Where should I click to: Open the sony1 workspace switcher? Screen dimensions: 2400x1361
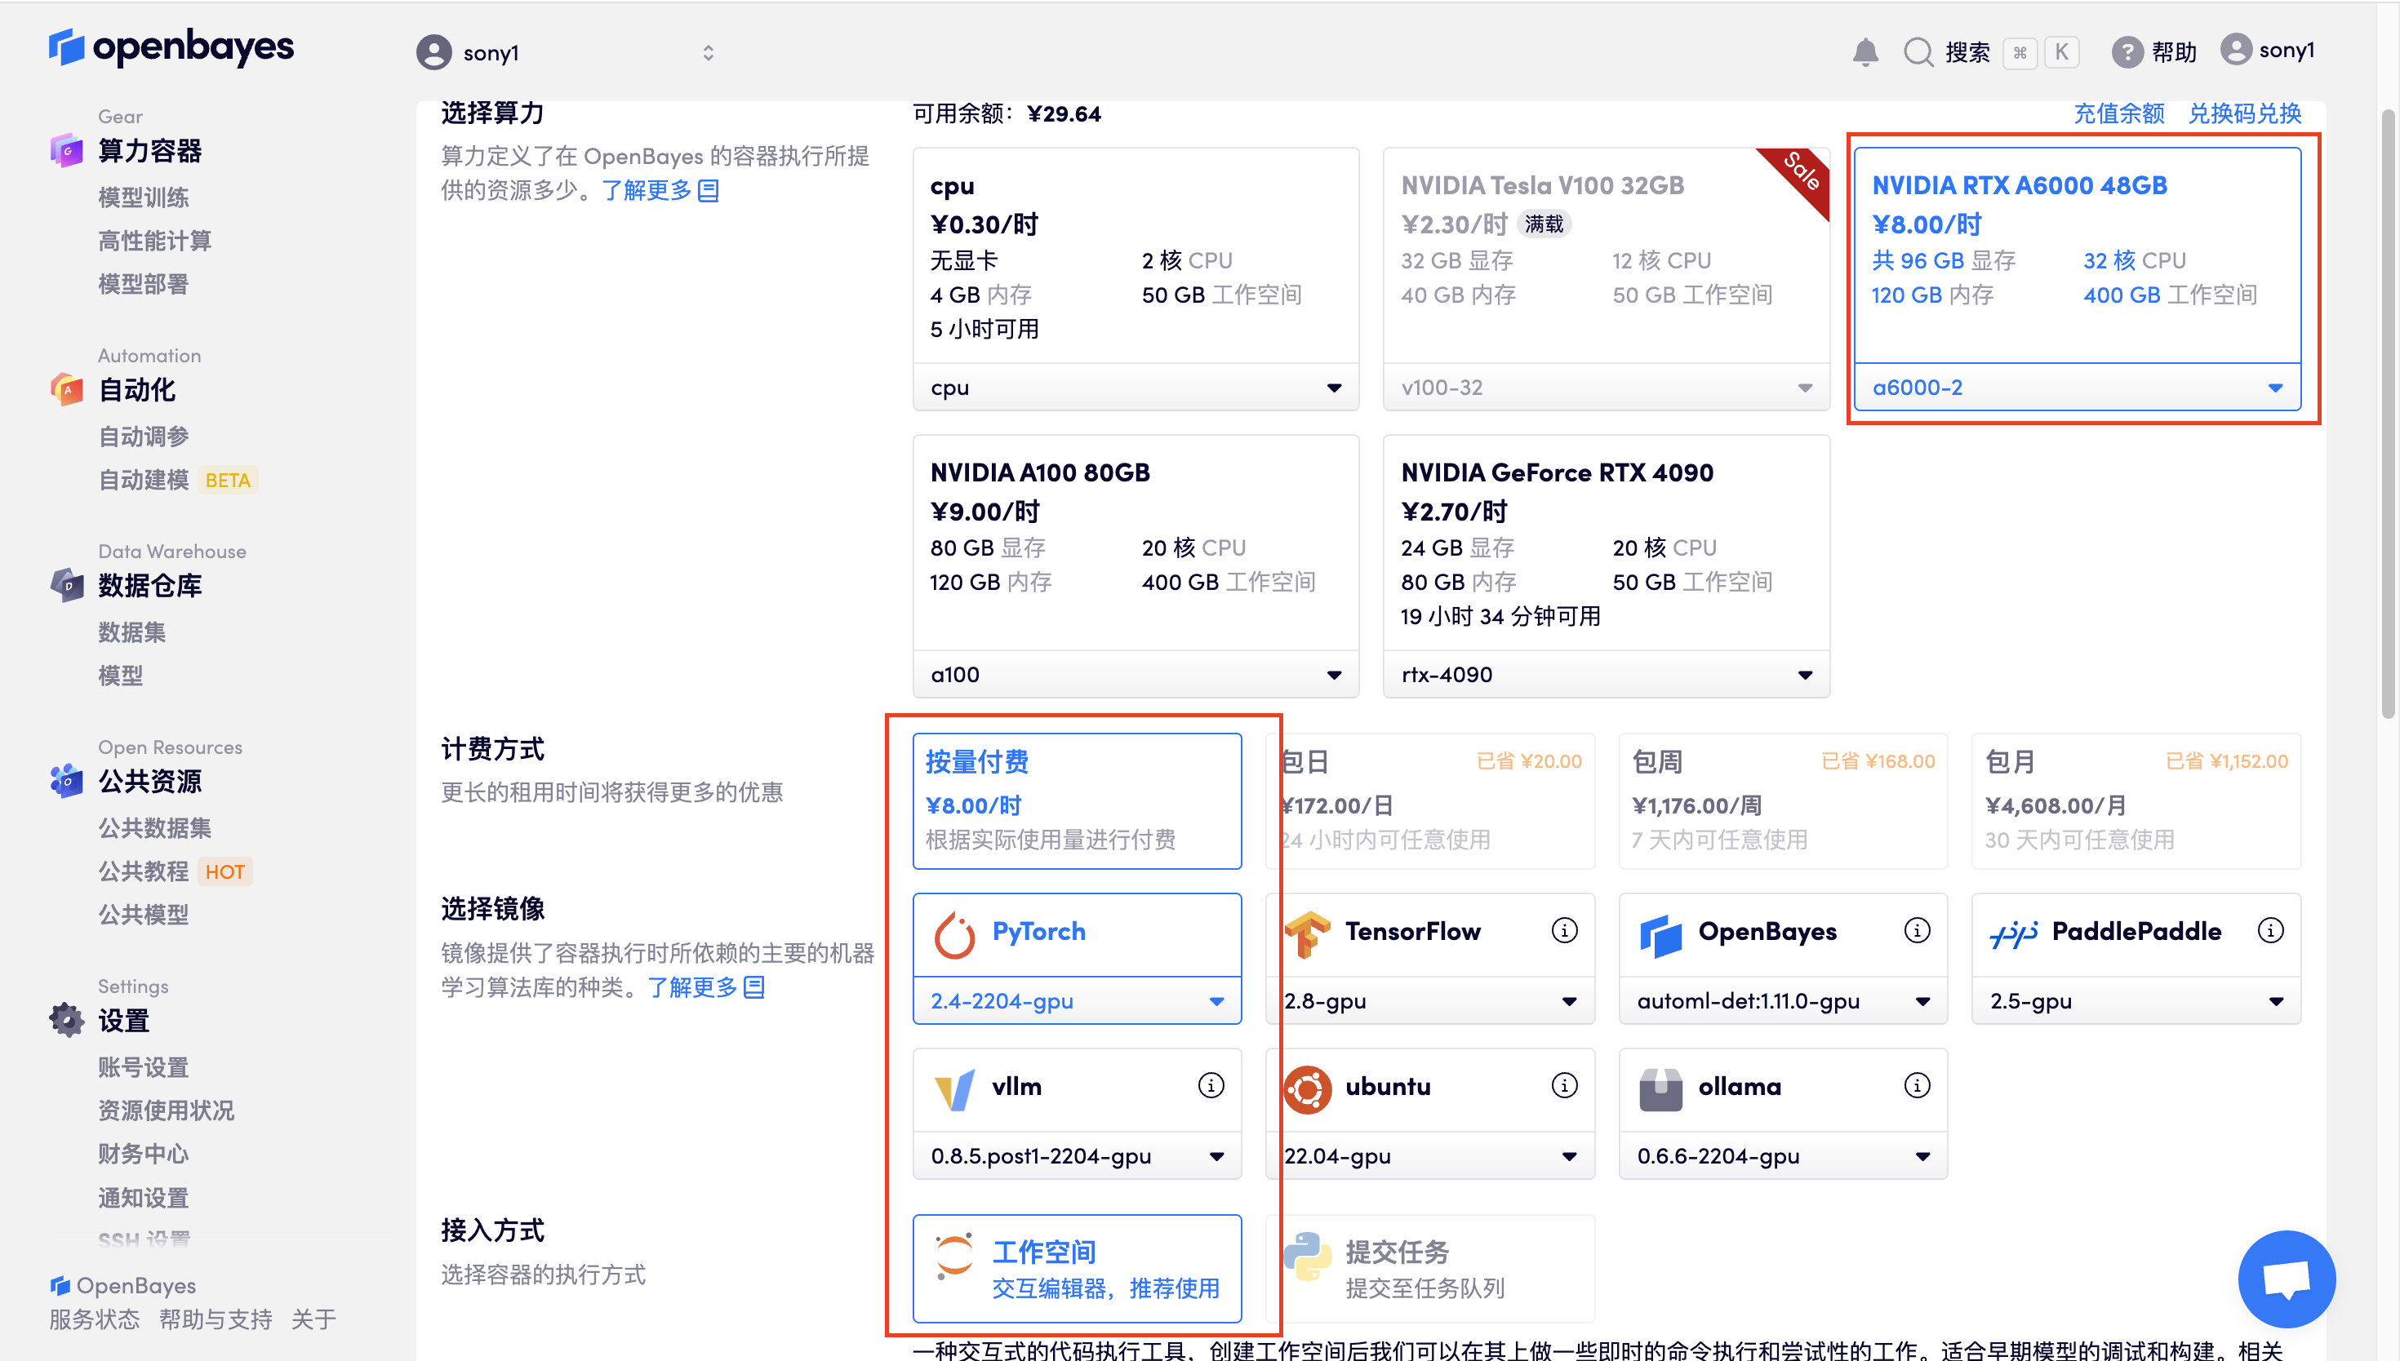click(565, 52)
